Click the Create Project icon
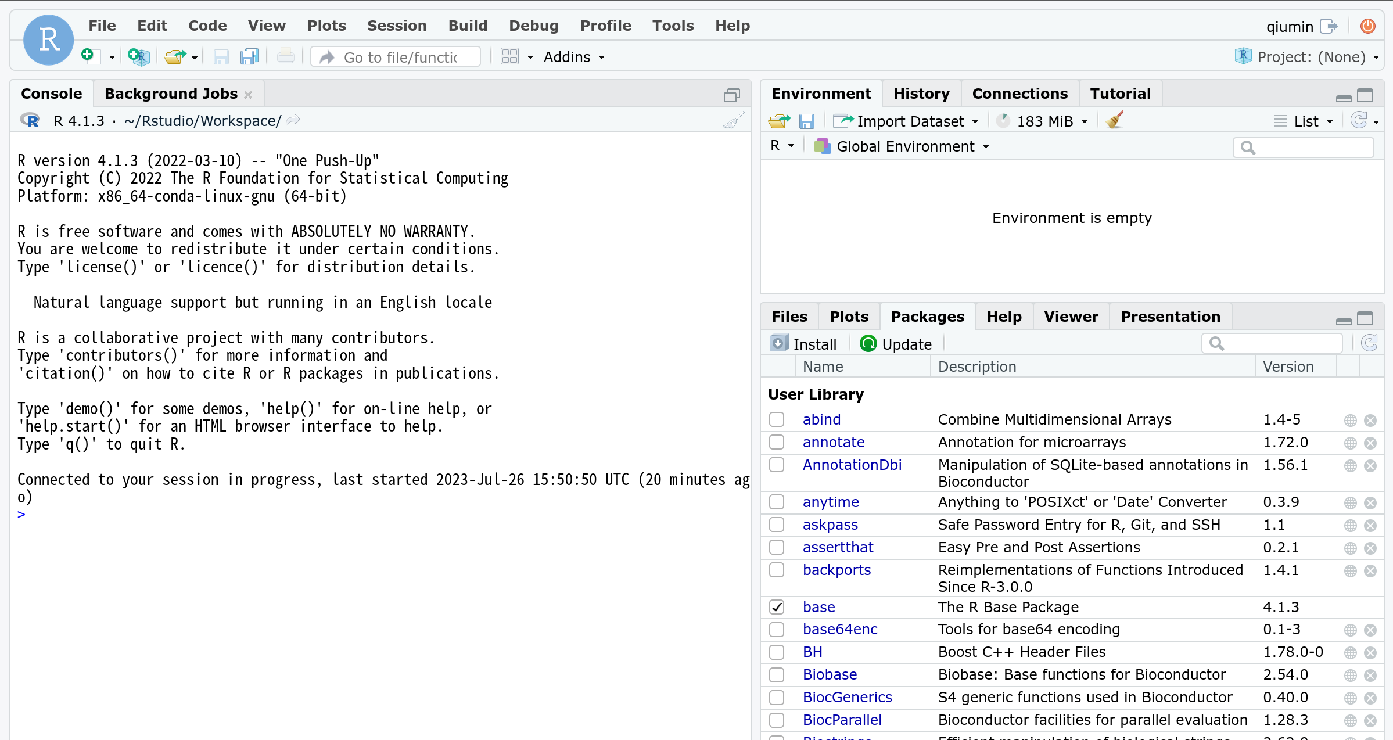The height and width of the screenshot is (740, 1393). [138, 56]
